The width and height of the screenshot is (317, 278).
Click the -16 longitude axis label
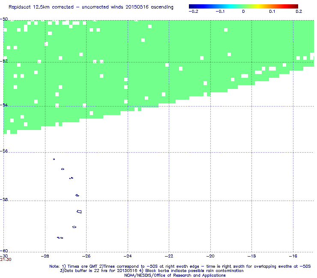point(293,256)
